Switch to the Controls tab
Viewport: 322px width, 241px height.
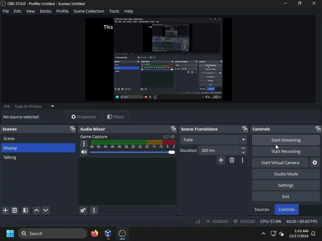[x=286, y=209]
